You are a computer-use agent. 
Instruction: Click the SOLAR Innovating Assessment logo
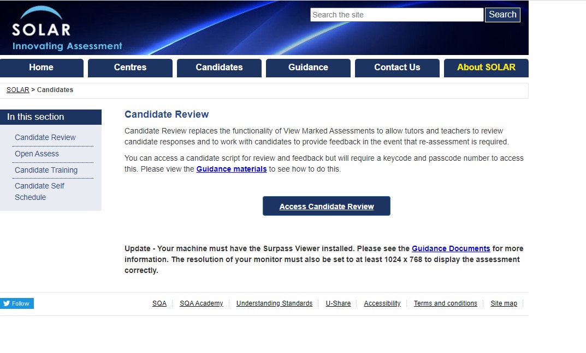tap(67, 29)
